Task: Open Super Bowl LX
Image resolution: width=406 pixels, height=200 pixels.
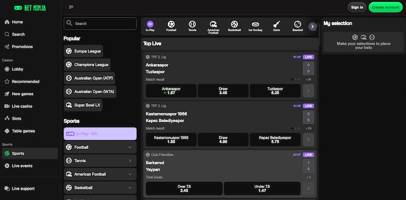Action: 83,105
